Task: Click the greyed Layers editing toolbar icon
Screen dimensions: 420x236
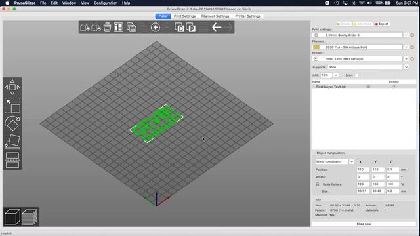Action: 203,28
